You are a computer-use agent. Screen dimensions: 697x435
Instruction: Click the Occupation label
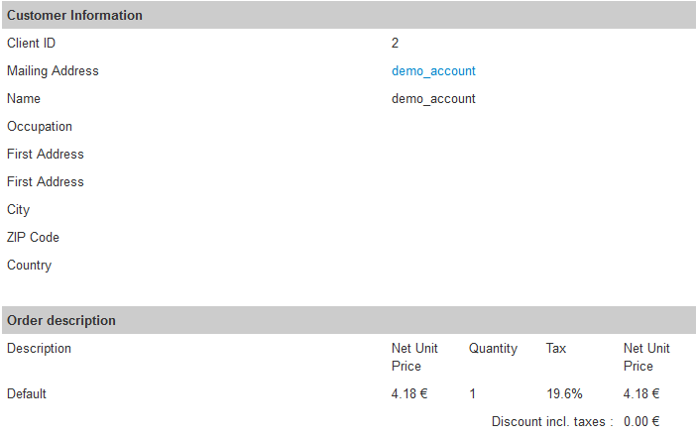pos(40,127)
